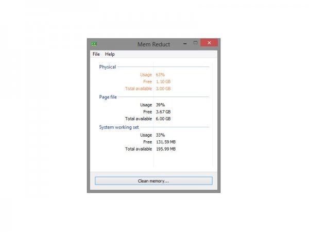This screenshot has height=232, width=309.
Task: Minimize the Mem Reduct window
Action: [x=185, y=43]
